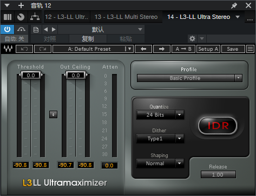
Task: Open the Waves hamburger menu
Action: click(251, 49)
